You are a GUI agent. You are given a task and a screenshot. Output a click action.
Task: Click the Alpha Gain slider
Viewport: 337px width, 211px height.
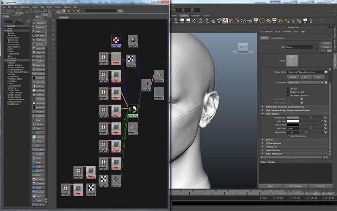(311, 128)
